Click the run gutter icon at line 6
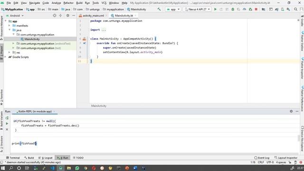This screenshot has height=171, width=304. coord(85,39)
